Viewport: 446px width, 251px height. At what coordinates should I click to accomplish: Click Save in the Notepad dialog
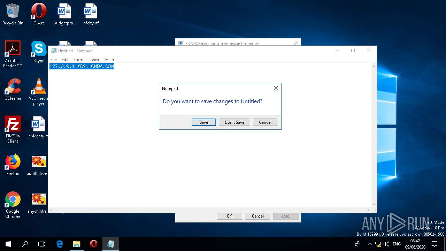click(x=204, y=122)
